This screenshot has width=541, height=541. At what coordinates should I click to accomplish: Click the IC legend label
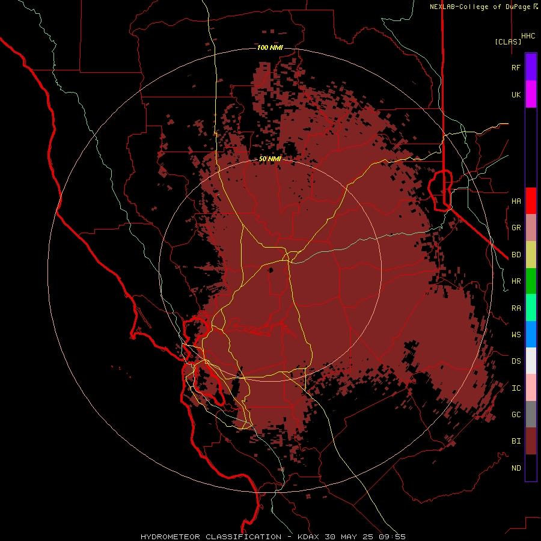click(516, 388)
